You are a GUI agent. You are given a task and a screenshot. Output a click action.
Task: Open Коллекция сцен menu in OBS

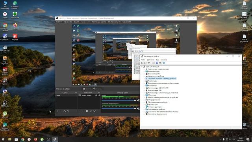99,22
